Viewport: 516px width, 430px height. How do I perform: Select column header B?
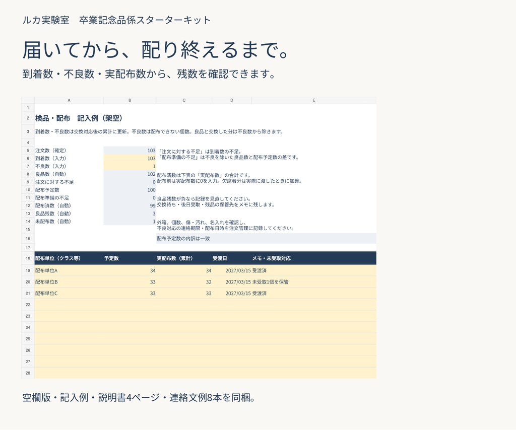(x=130, y=100)
